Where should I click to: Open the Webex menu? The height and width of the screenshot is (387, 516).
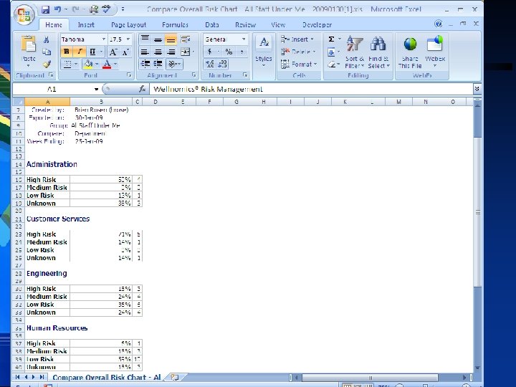pyautogui.click(x=435, y=52)
